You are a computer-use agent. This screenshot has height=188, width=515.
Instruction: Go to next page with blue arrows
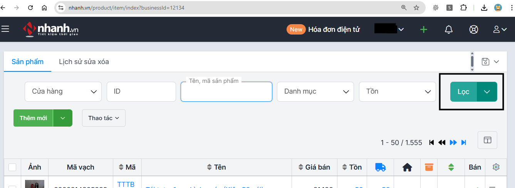(x=453, y=142)
